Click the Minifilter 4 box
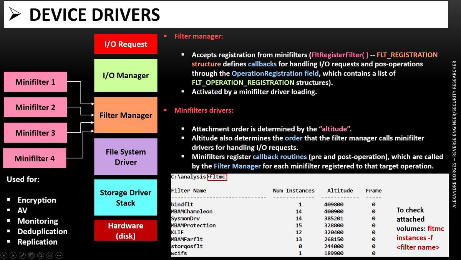The width and height of the screenshot is (461, 260). [x=35, y=158]
